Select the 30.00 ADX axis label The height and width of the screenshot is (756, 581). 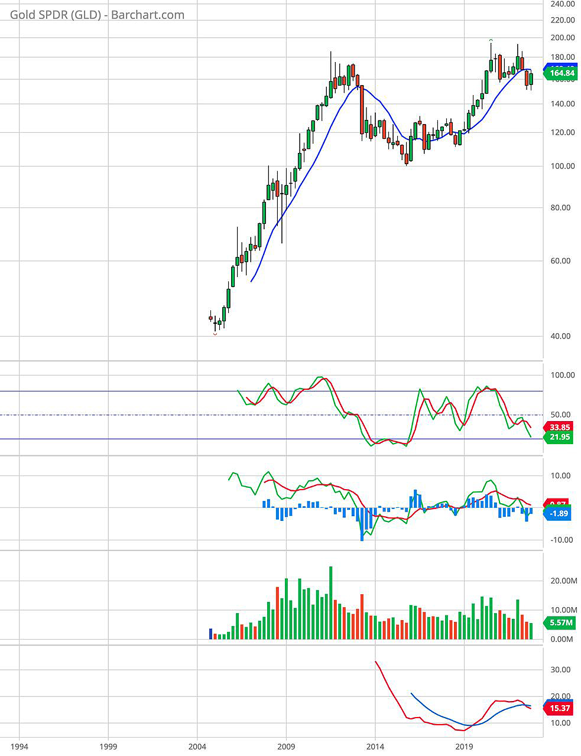point(562,670)
